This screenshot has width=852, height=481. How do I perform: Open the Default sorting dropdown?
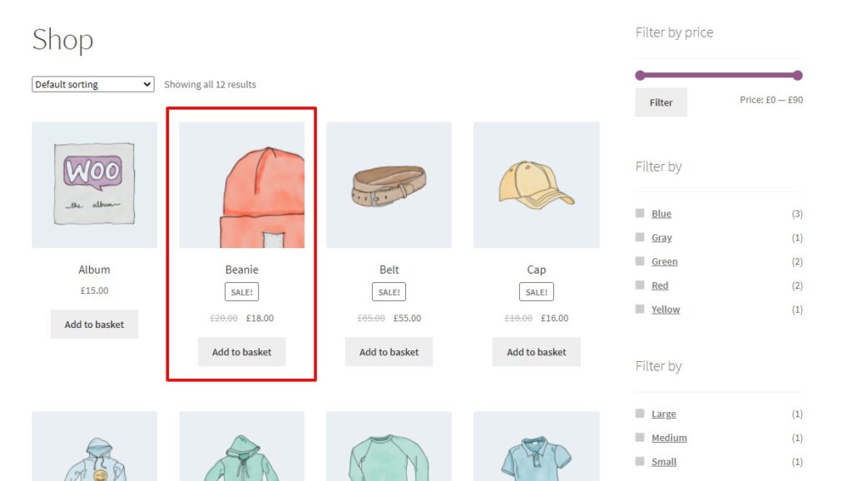[92, 84]
